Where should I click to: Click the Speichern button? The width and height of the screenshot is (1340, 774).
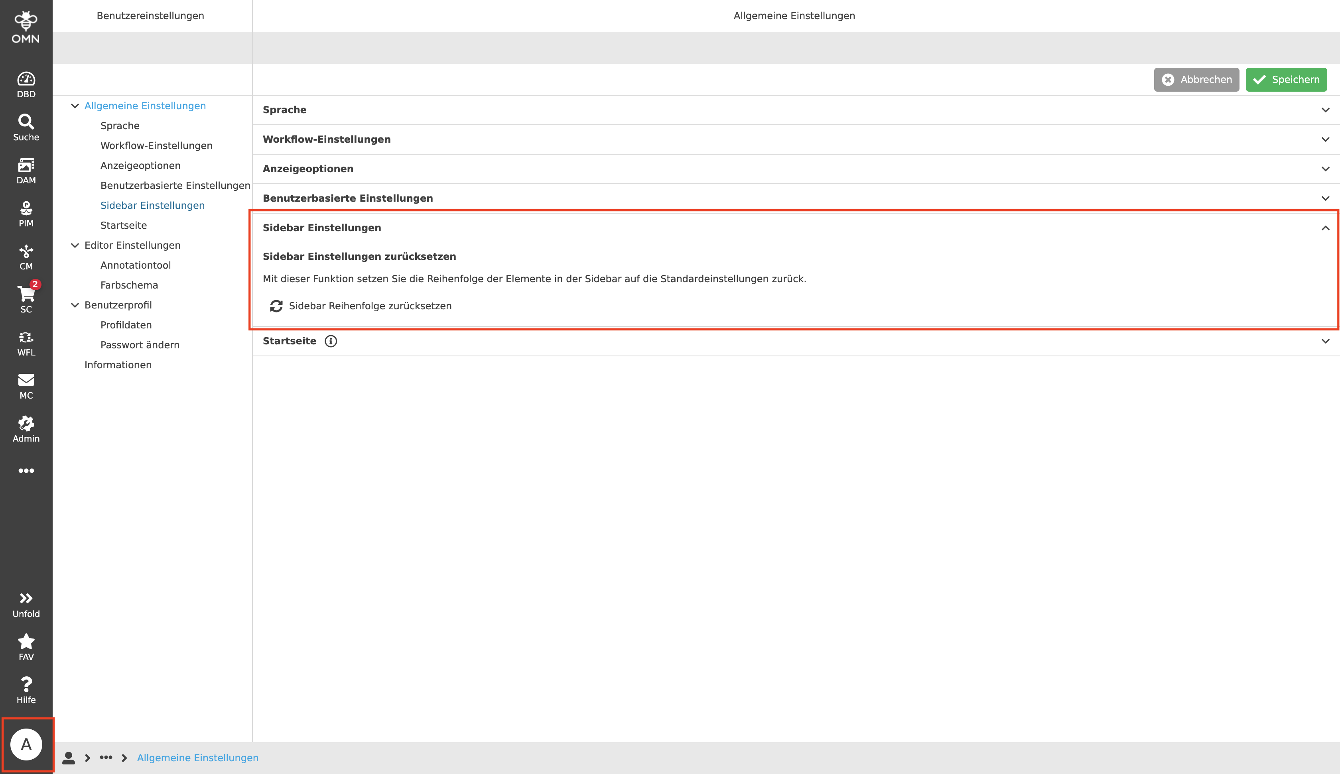(x=1286, y=80)
